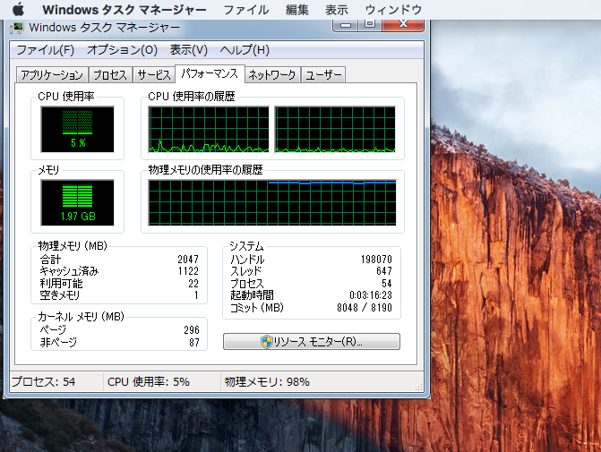This screenshot has height=452, width=601.
Task: Click the 合計 value 2047
Action: (188, 260)
